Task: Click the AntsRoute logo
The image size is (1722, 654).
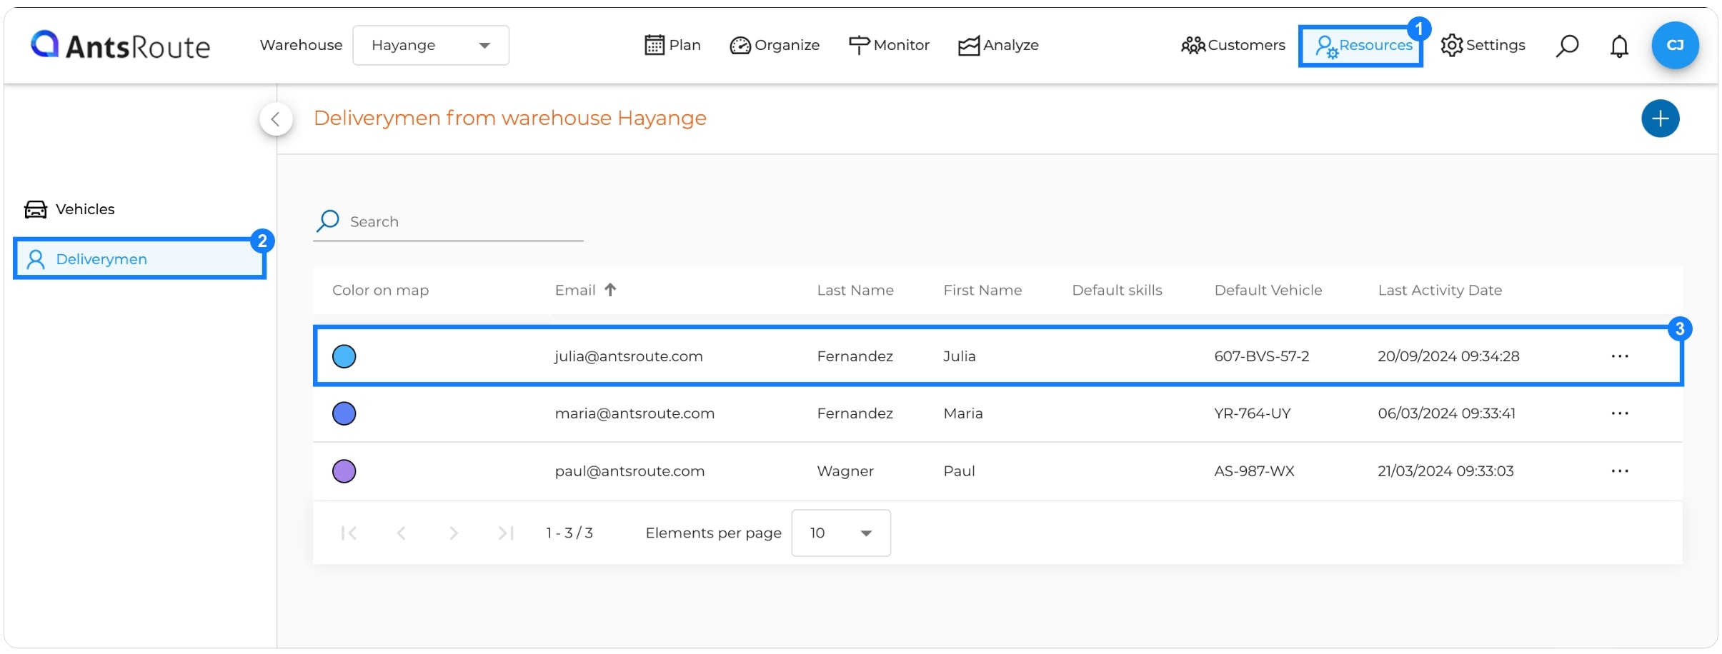Action: (120, 46)
